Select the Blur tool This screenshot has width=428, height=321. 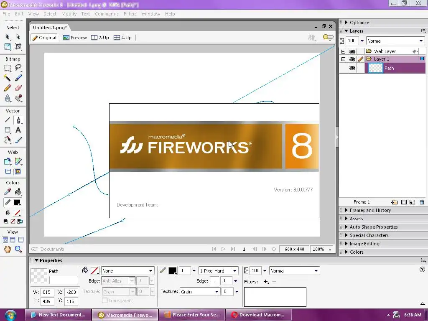(8, 98)
